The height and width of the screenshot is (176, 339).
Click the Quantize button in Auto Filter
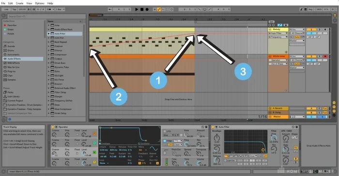click(x=230, y=161)
